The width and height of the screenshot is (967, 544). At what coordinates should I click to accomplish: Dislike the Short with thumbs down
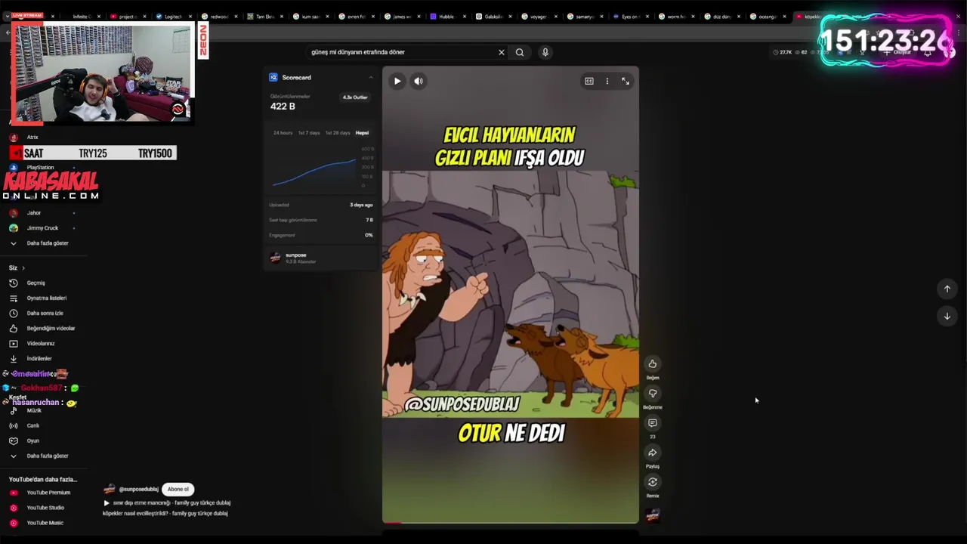(653, 394)
